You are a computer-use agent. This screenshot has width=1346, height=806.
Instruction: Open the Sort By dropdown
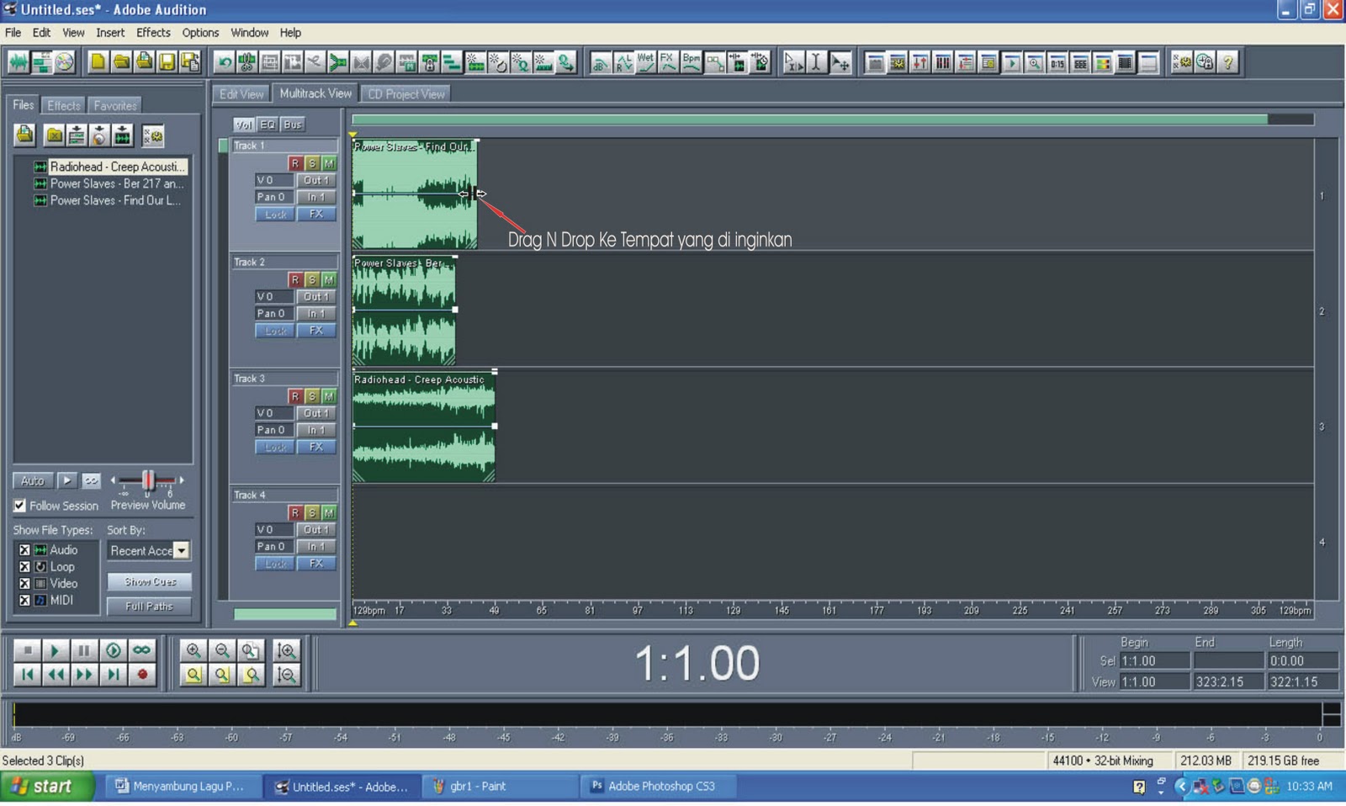(x=180, y=550)
